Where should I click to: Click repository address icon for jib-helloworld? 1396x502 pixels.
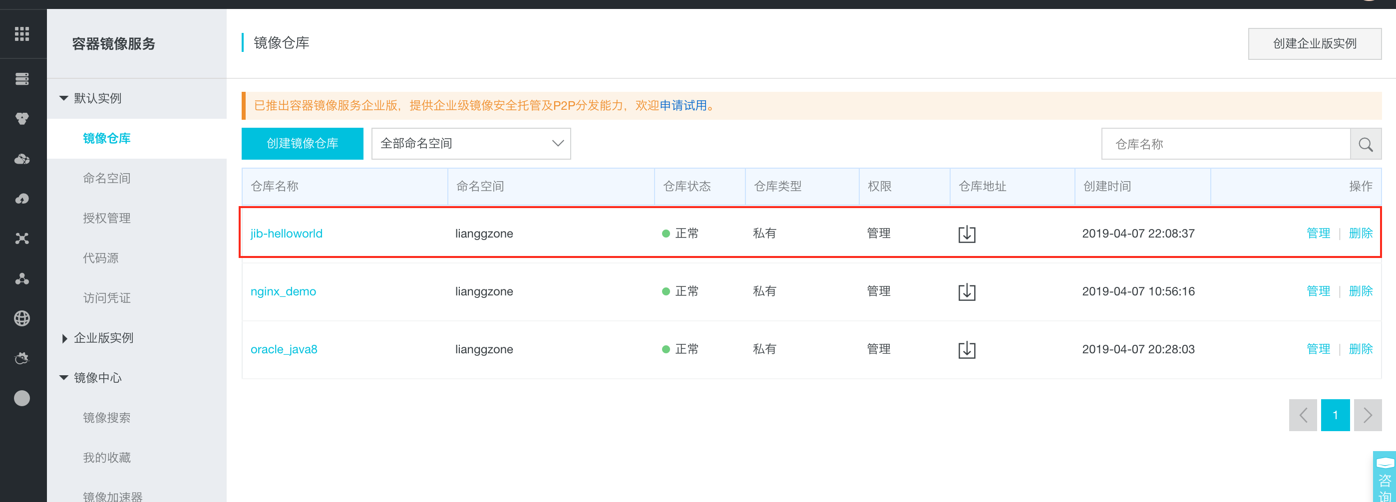(966, 234)
